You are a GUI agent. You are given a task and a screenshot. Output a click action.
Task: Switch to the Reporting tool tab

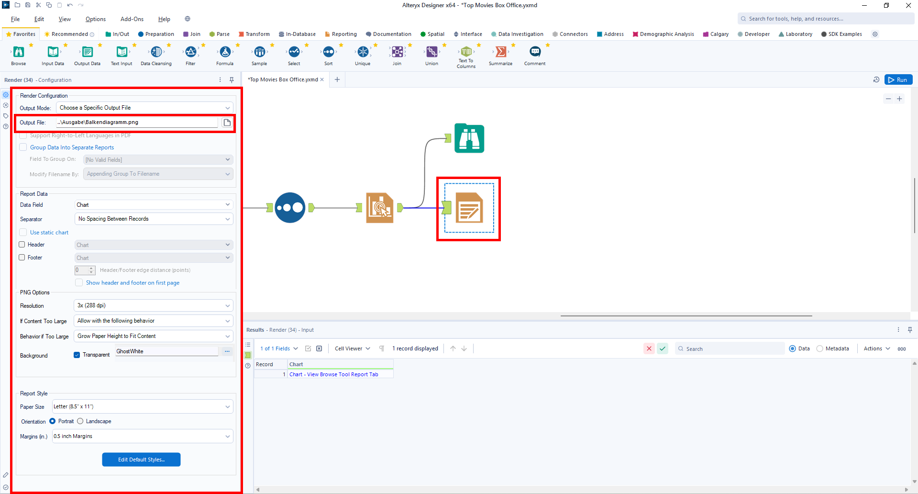click(x=341, y=34)
